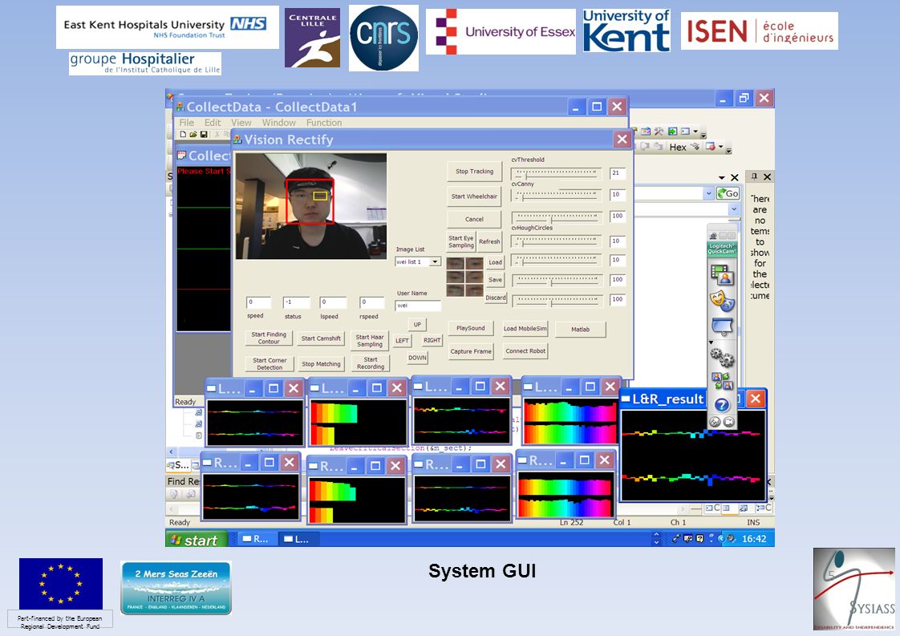Expand the combo box arrow below the Go button
Viewport: 900px width, 636px height.
click(x=733, y=209)
